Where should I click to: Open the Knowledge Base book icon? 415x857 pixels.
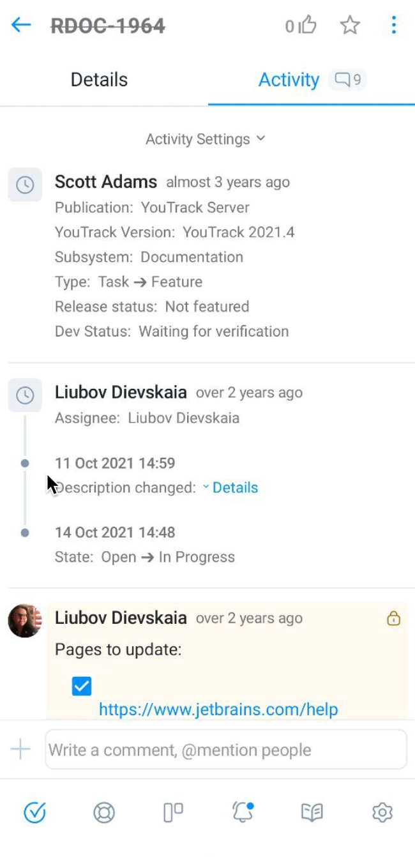point(312,812)
